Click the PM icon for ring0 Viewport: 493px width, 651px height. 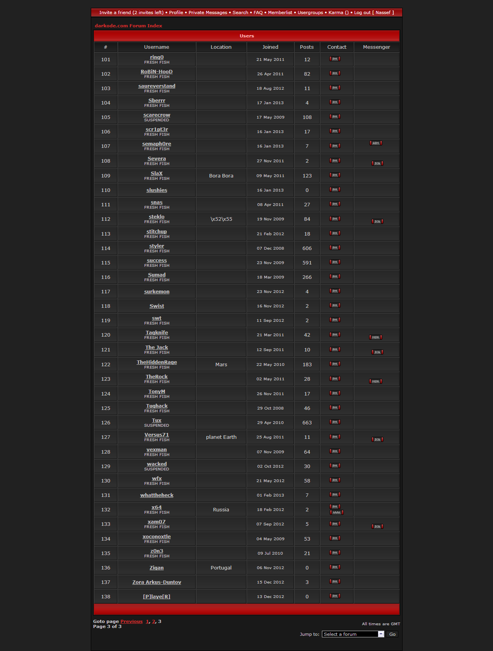point(335,59)
